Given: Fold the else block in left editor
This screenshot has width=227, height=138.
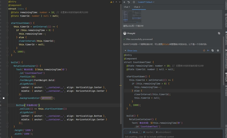Looking at the screenshot, I should [x=7, y=37].
